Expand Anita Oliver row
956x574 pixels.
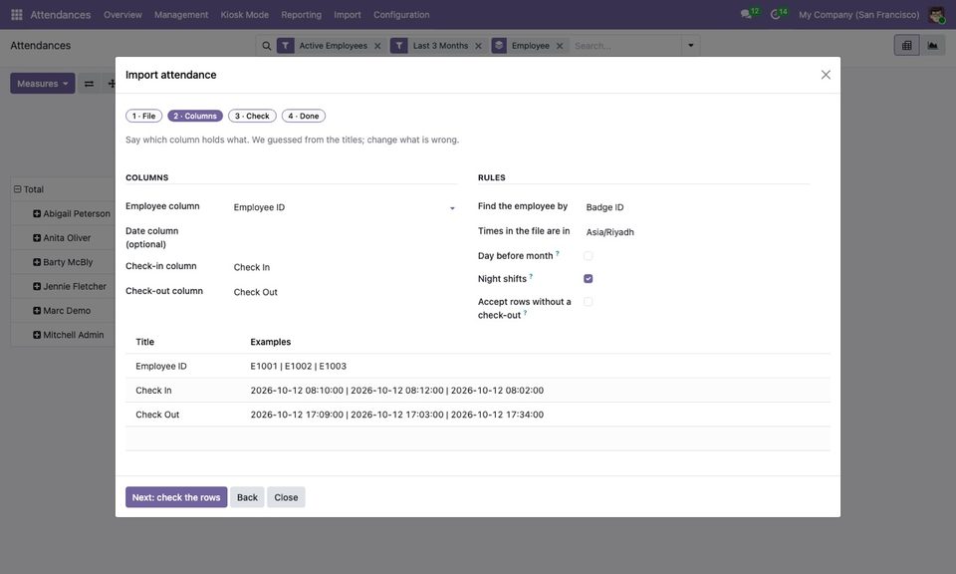pos(37,238)
